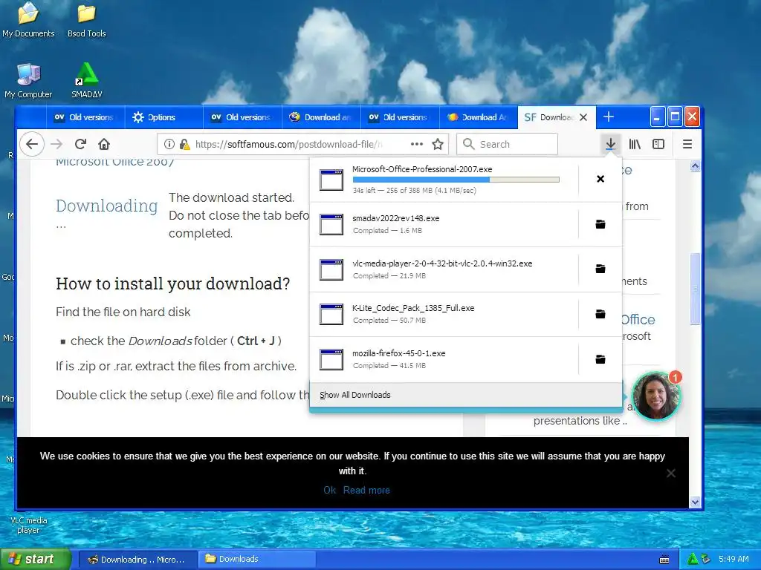761x570 pixels.
Task: Click the Microsoft Office download progress bar
Action: pyautogui.click(x=456, y=180)
